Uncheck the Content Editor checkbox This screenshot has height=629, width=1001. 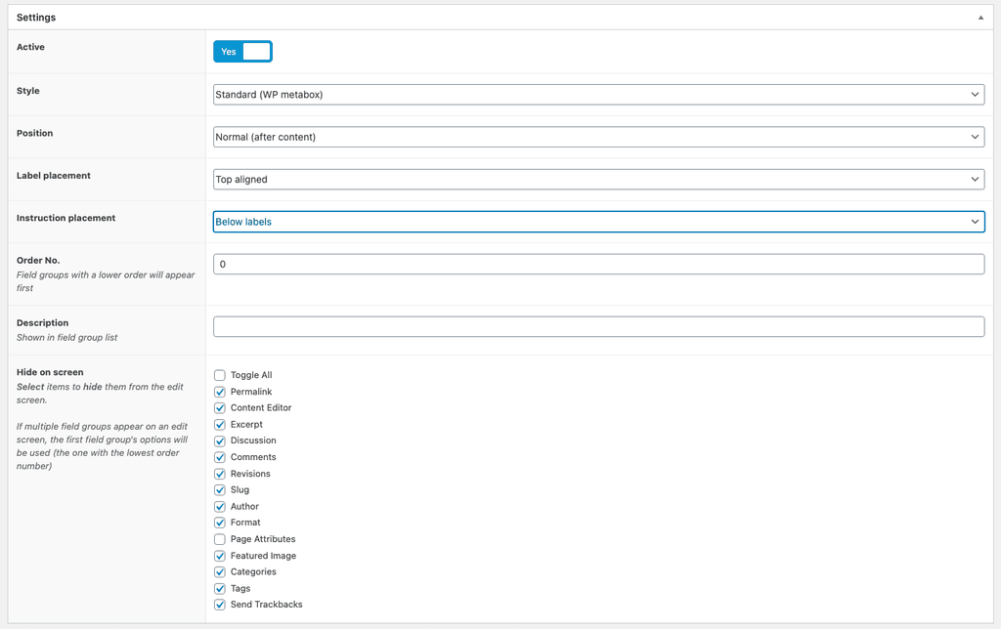pyautogui.click(x=220, y=408)
